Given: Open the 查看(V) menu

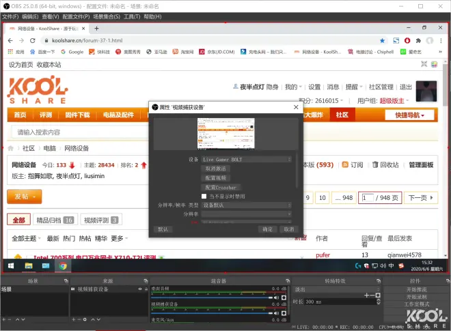Looking at the screenshot, I should 51,16.
